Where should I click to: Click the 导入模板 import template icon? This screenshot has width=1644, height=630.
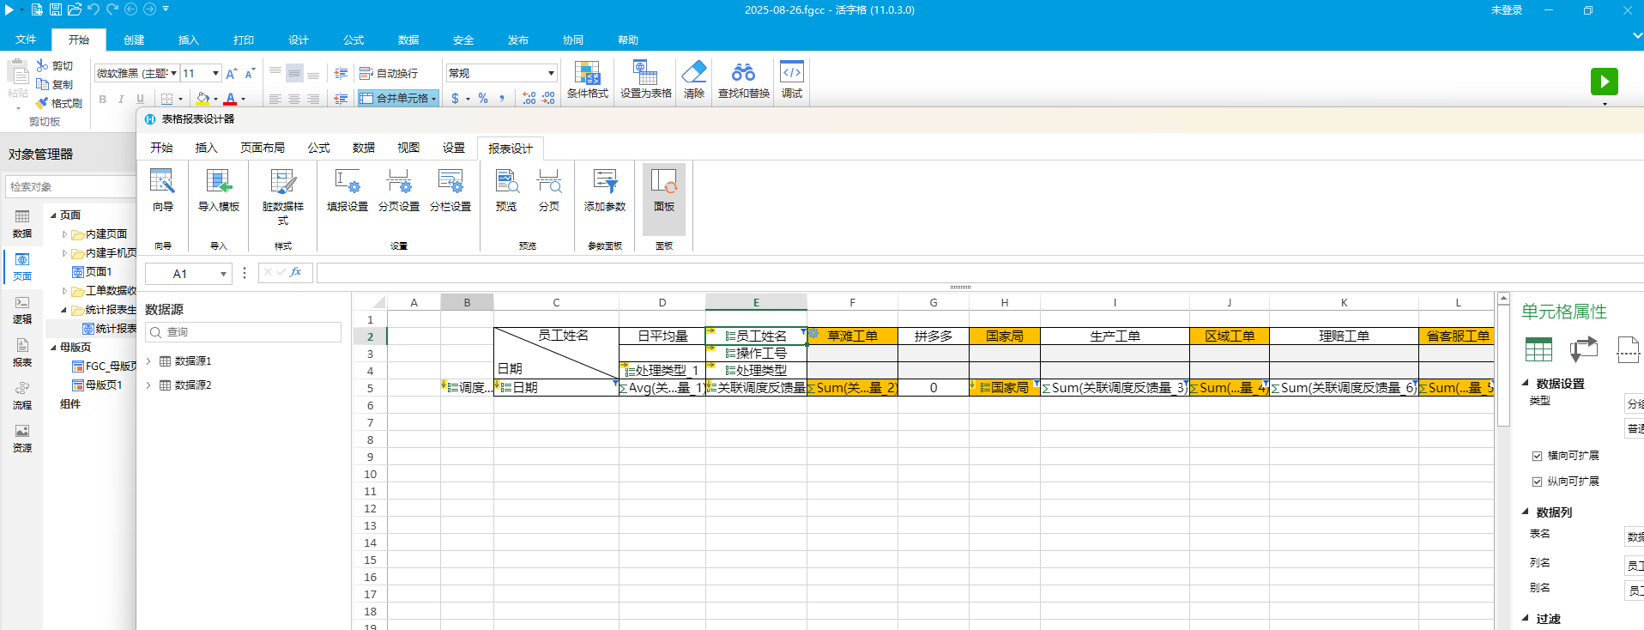pos(219,191)
